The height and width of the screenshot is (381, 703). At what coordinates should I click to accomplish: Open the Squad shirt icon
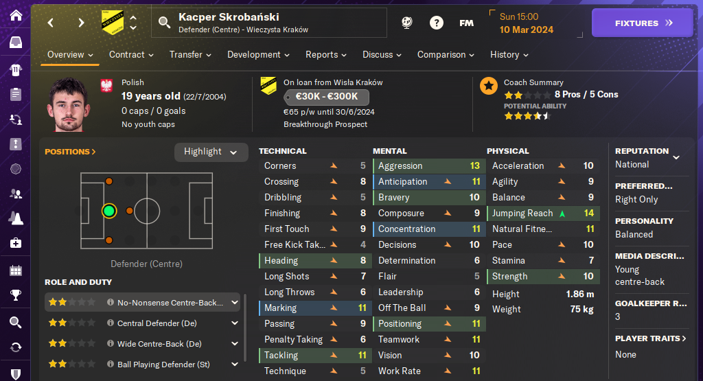pos(15,69)
